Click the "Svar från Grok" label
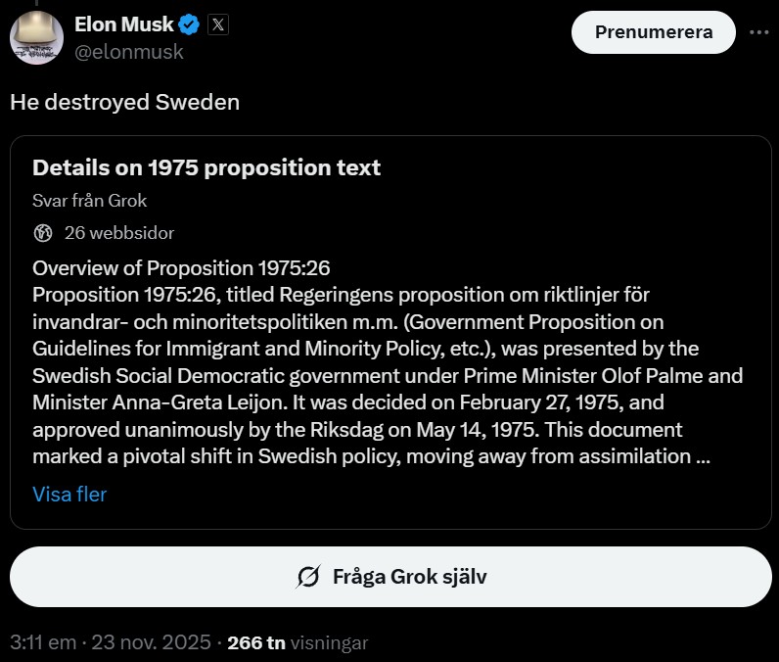Viewport: 779px width, 662px height. 89,201
